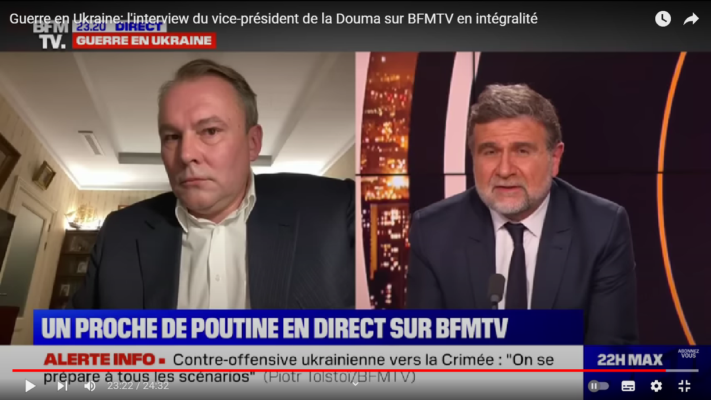The image size is (711, 400).
Task: Play the video with the play button
Action: pyautogui.click(x=30, y=386)
